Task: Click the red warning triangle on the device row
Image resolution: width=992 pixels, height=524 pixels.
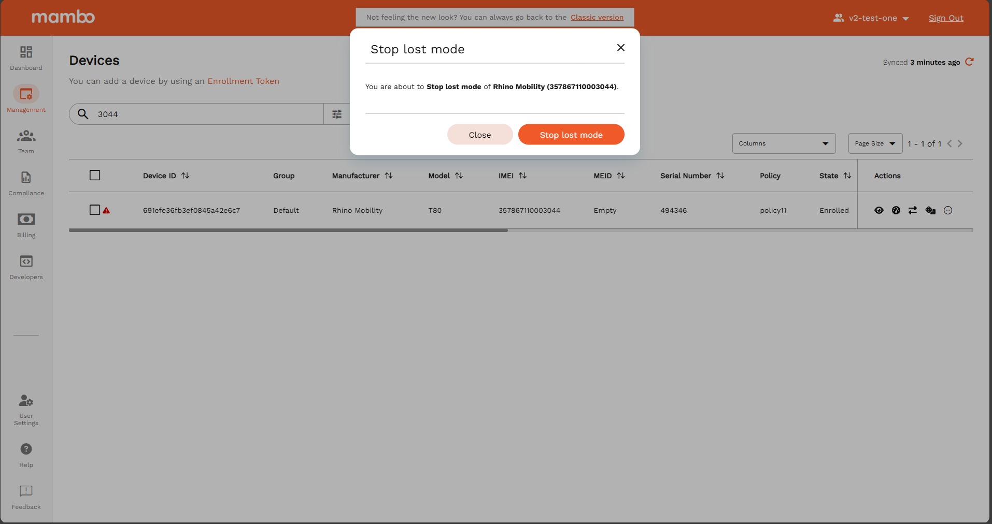Action: coord(106,211)
